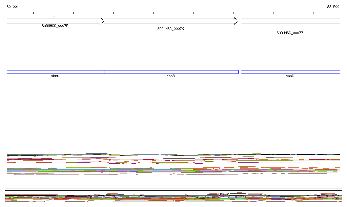Click the sbnB text label
The width and height of the screenshot is (347, 207).
(x=170, y=76)
